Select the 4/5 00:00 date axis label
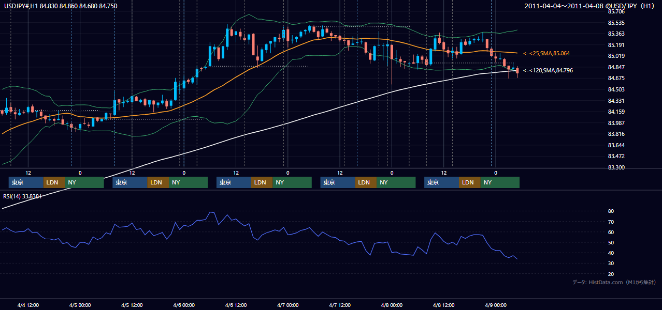Viewport: 662px width, 310px height. pos(80,305)
